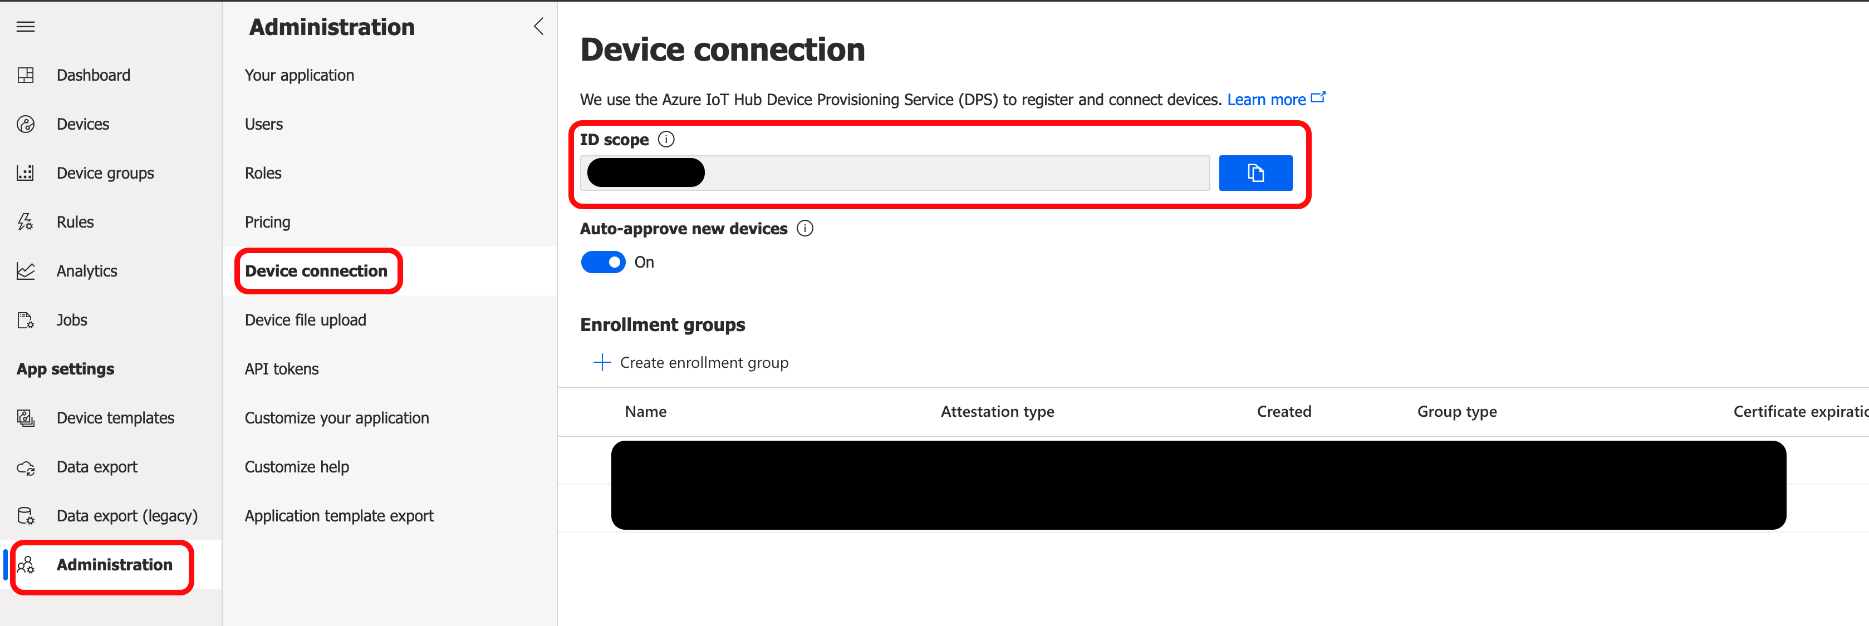Image resolution: width=1869 pixels, height=626 pixels.
Task: Click the Administration people icon
Action: pos(26,564)
